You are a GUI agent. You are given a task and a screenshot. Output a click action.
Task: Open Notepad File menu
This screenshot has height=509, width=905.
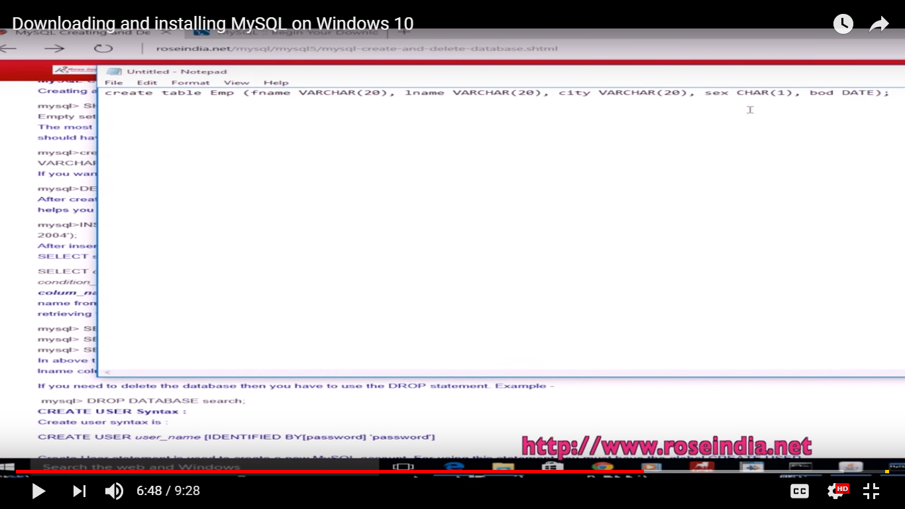(x=113, y=83)
